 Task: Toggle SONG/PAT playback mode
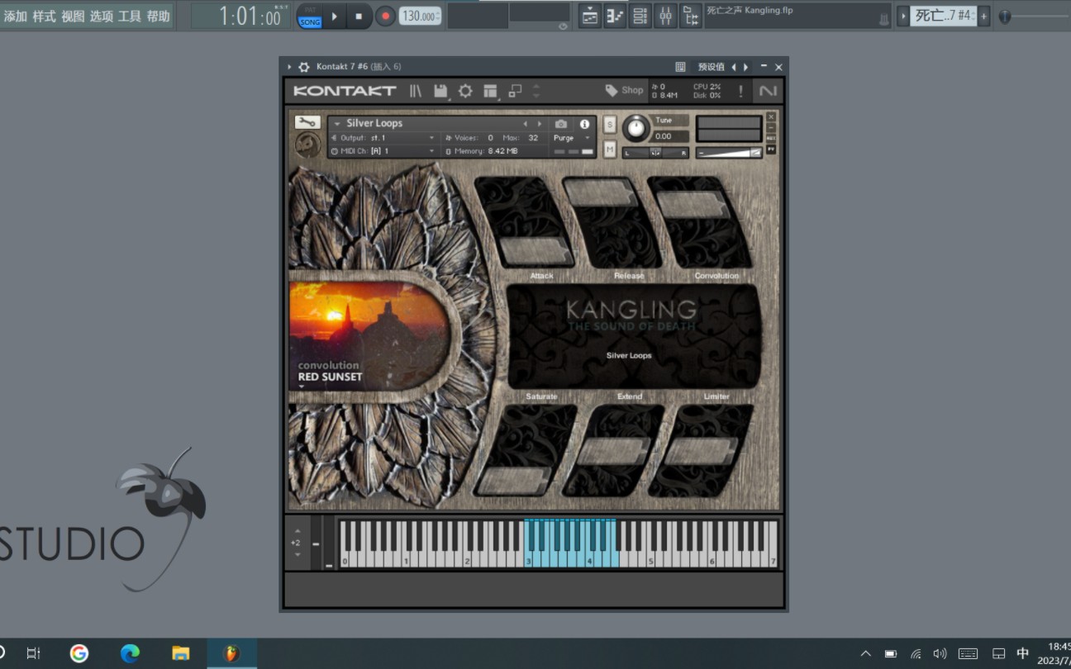[x=310, y=16]
